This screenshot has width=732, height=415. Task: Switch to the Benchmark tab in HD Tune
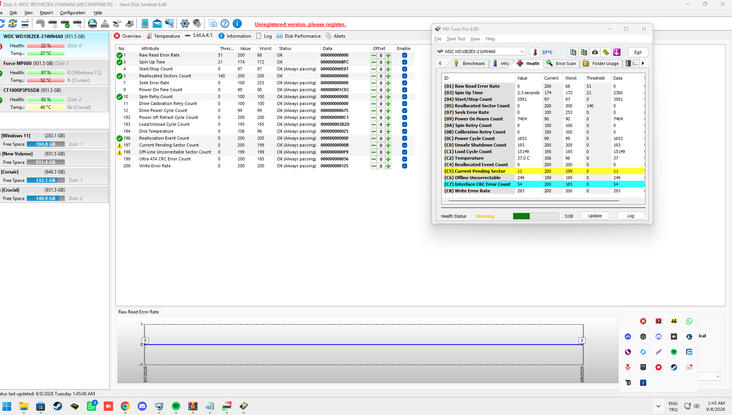pos(470,63)
